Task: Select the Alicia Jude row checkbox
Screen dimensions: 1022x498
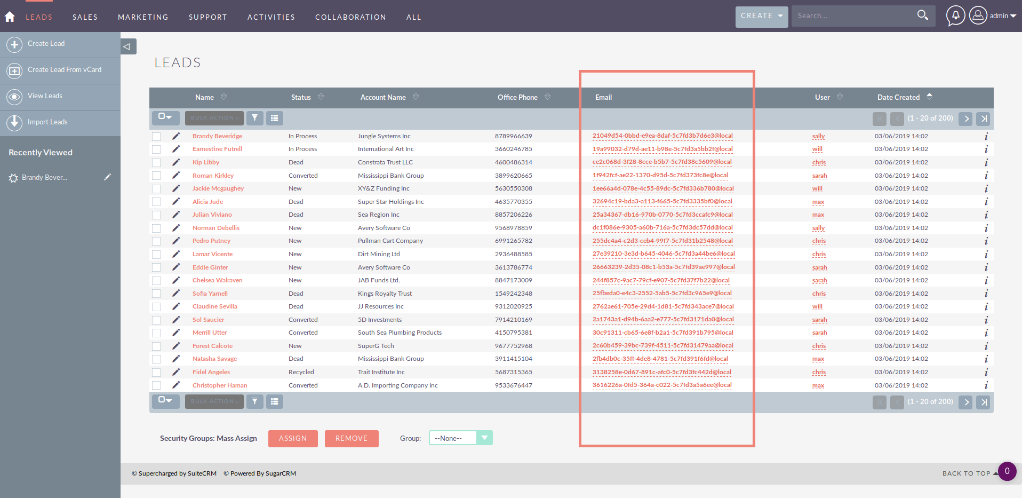Action: pos(156,202)
